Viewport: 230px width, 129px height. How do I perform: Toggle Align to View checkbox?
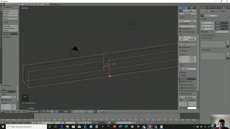2,100
